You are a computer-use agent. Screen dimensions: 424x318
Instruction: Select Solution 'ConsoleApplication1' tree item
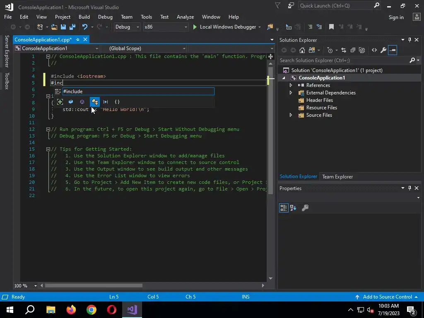click(x=337, y=70)
